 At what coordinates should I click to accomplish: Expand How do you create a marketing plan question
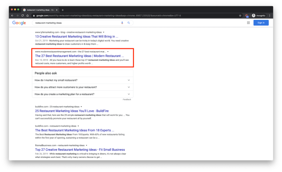coord(82,94)
